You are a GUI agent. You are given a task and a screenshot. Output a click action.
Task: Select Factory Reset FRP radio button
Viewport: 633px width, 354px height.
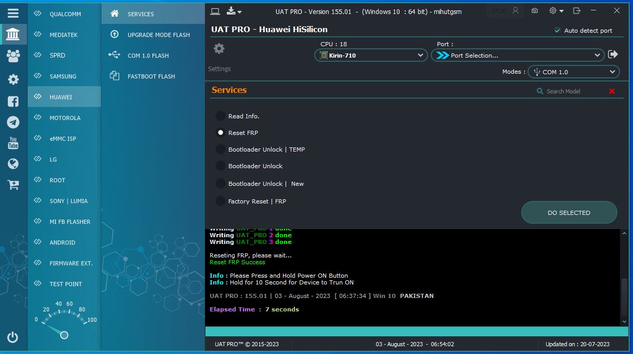click(221, 201)
